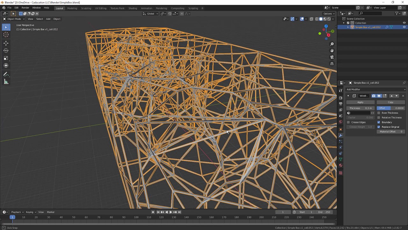Click the viewport zoom magnifier icon

click(332, 44)
